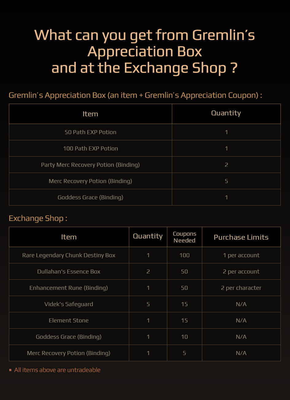Click Party Merc Recovery Potion (Binding) entry
The width and height of the screenshot is (290, 400).
point(90,165)
